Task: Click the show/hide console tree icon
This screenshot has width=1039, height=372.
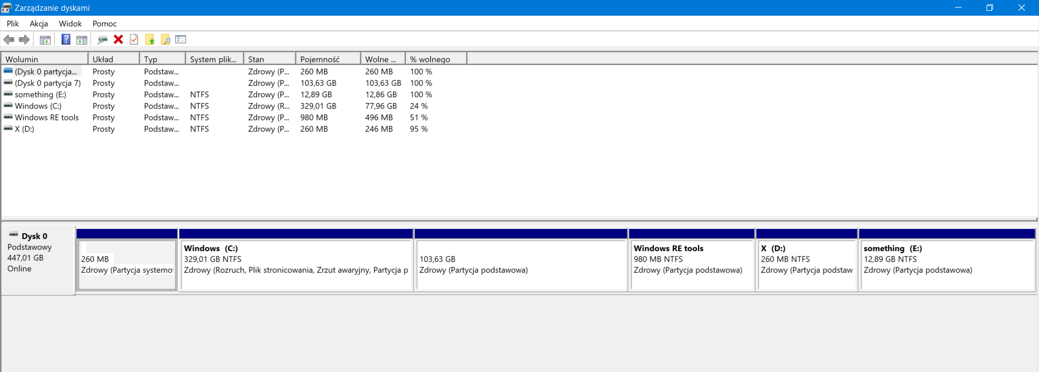Action: click(45, 39)
